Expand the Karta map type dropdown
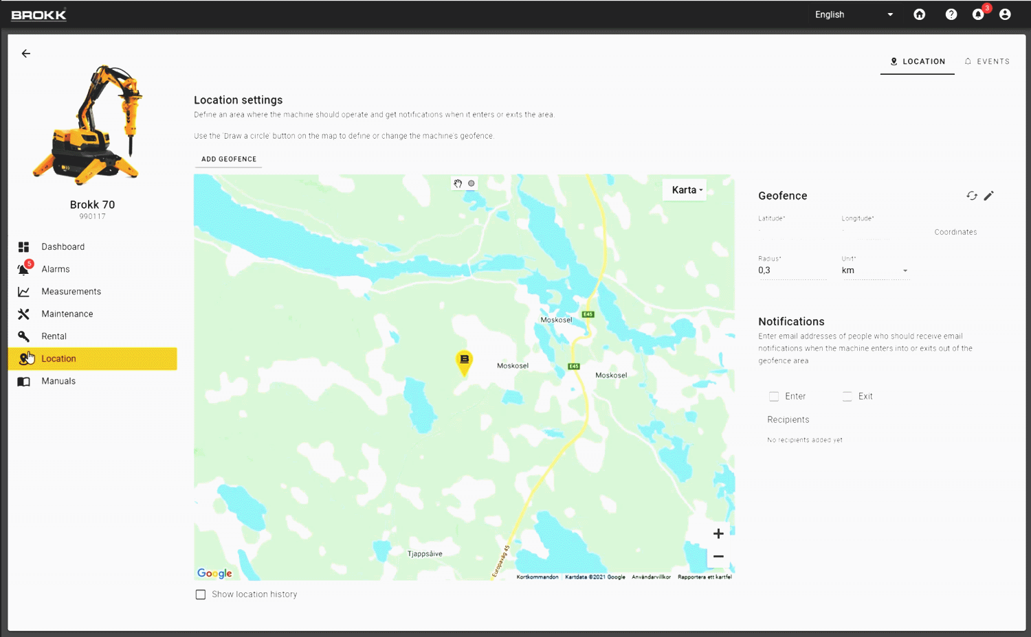Image resolution: width=1031 pixels, height=637 pixels. pyautogui.click(x=687, y=190)
